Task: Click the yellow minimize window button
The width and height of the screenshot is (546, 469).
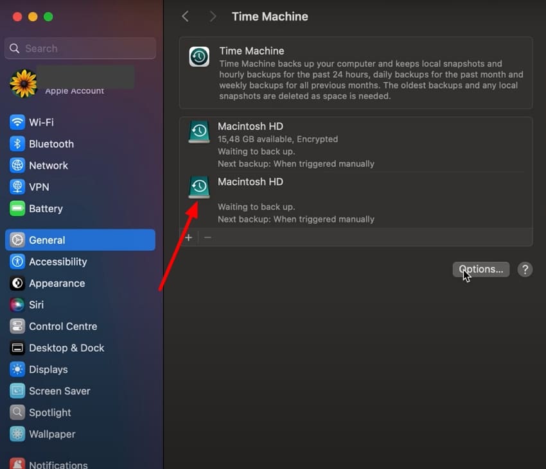Action: point(33,17)
